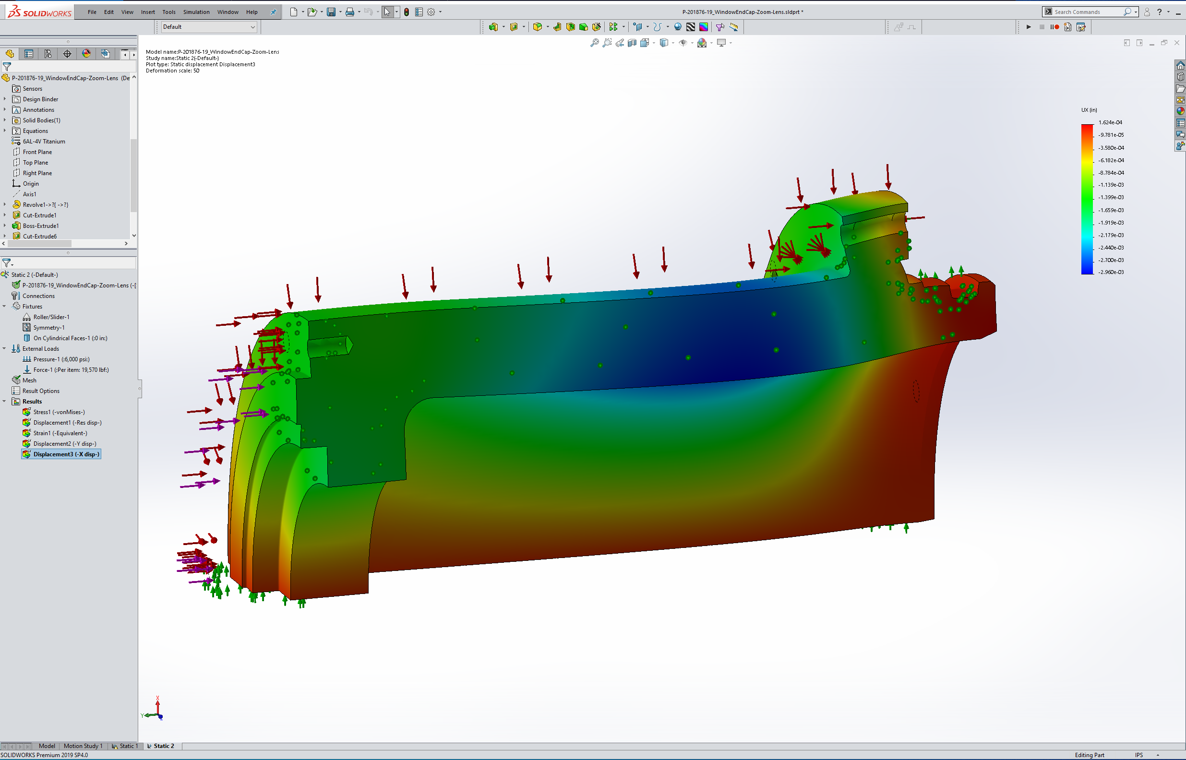
Task: Click the Selection Filter funnel toolbar icon
Action: pyautogui.click(x=720, y=27)
